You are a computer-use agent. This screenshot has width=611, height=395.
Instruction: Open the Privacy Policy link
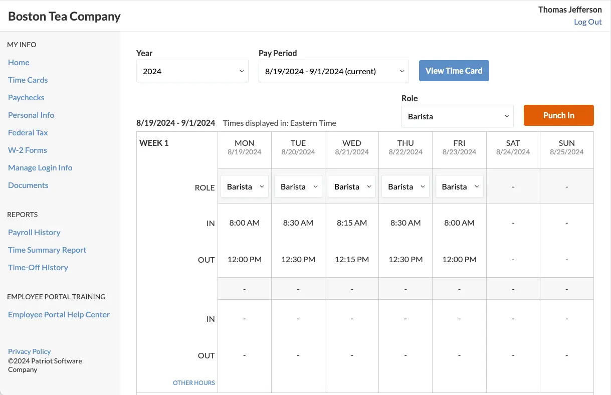click(x=30, y=352)
